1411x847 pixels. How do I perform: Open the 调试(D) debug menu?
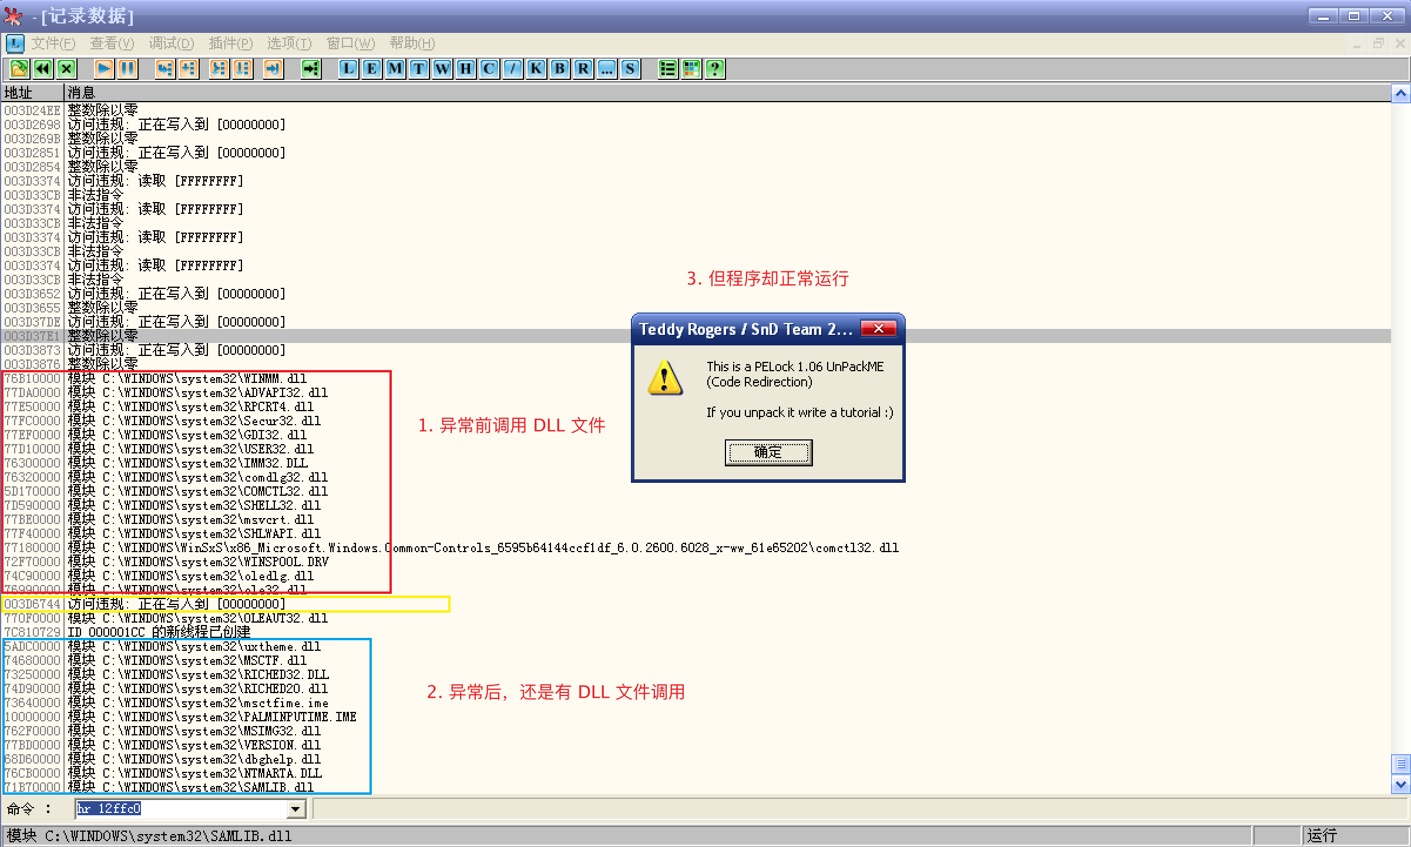click(171, 43)
